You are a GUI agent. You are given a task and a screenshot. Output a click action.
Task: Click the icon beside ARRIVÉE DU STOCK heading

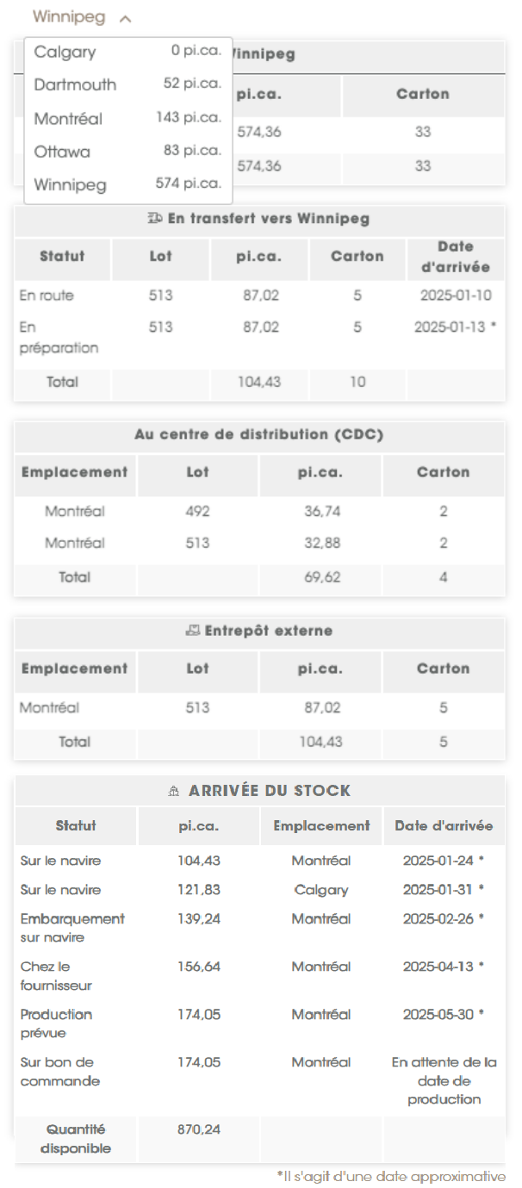point(175,791)
